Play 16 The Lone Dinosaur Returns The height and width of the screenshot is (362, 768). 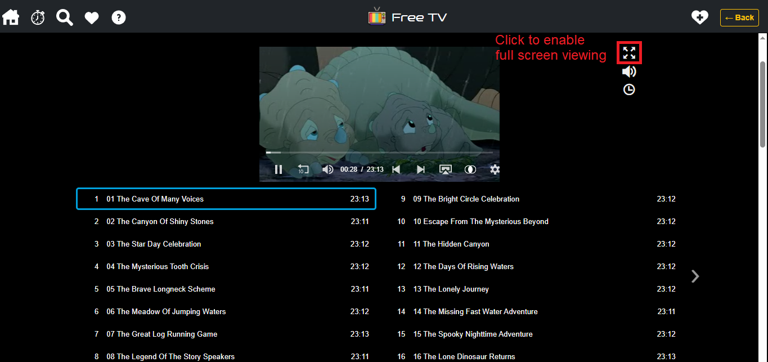tap(533, 356)
